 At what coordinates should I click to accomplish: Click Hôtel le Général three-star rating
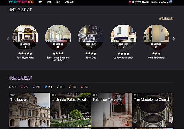pyautogui.click(x=156, y=54)
